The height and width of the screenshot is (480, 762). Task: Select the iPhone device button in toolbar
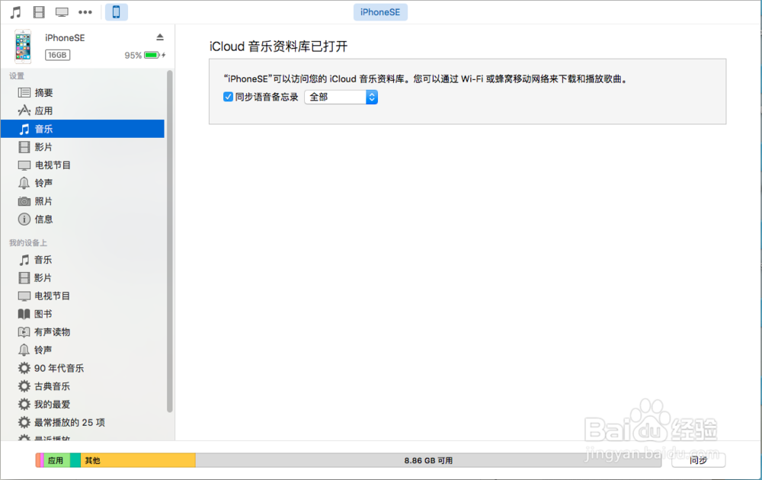(116, 12)
